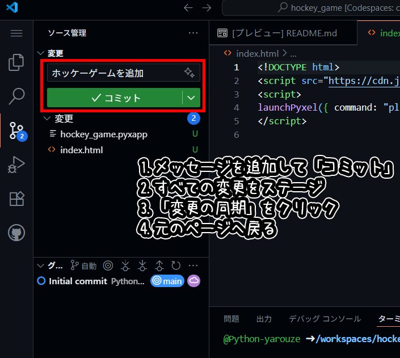The image size is (400, 358).
Task: Click the ✓ コミット button
Action: coord(115,98)
